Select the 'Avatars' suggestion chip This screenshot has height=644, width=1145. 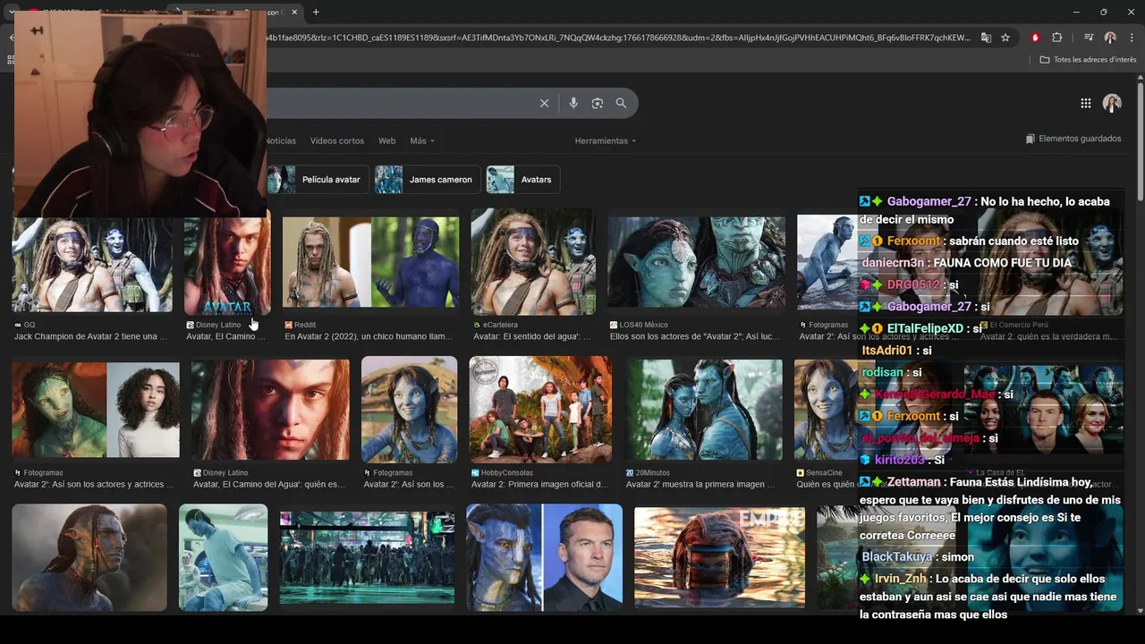click(523, 179)
